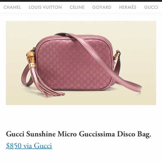Click the word "Guccissima" in the product title
This screenshot has height=162, width=162.
[x=97, y=134]
